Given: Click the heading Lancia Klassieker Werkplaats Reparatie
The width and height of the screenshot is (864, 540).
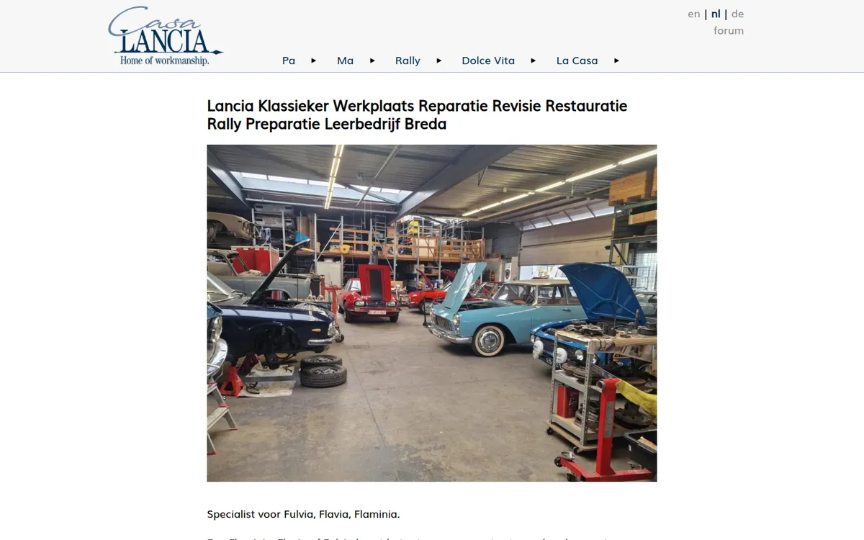Looking at the screenshot, I should (417, 114).
